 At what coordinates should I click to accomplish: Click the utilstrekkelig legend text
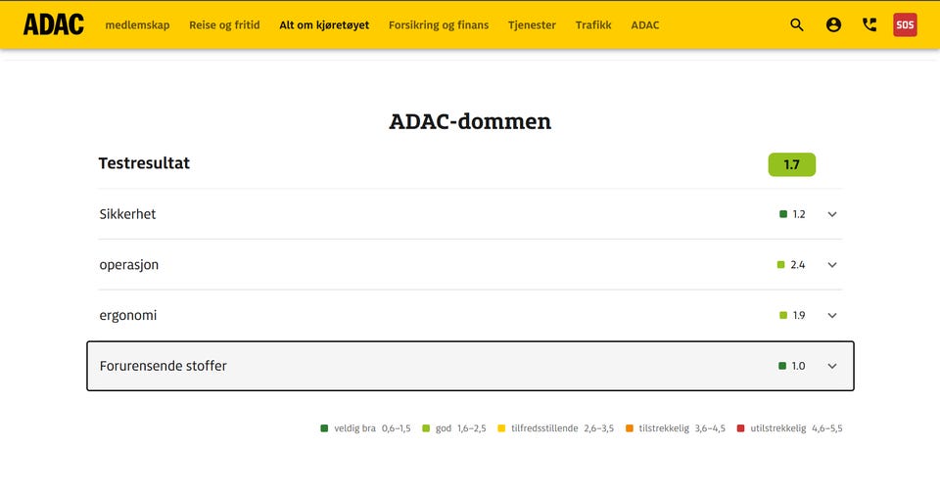(778, 428)
